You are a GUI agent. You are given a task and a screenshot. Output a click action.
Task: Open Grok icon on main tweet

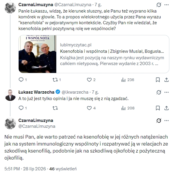159,120
